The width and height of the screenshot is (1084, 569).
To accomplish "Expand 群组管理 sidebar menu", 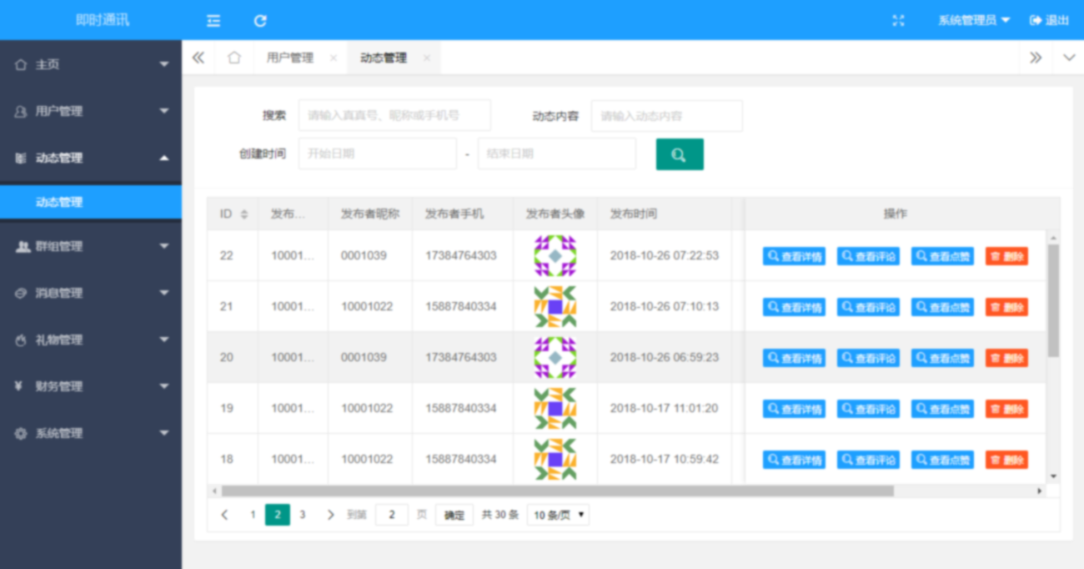I will tap(91, 246).
